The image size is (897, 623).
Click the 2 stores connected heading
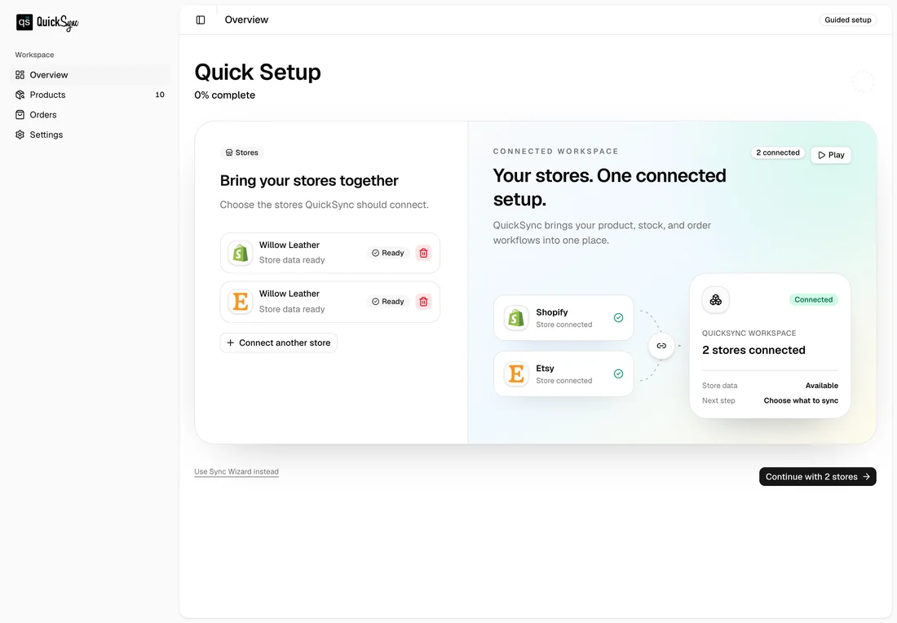[753, 350]
